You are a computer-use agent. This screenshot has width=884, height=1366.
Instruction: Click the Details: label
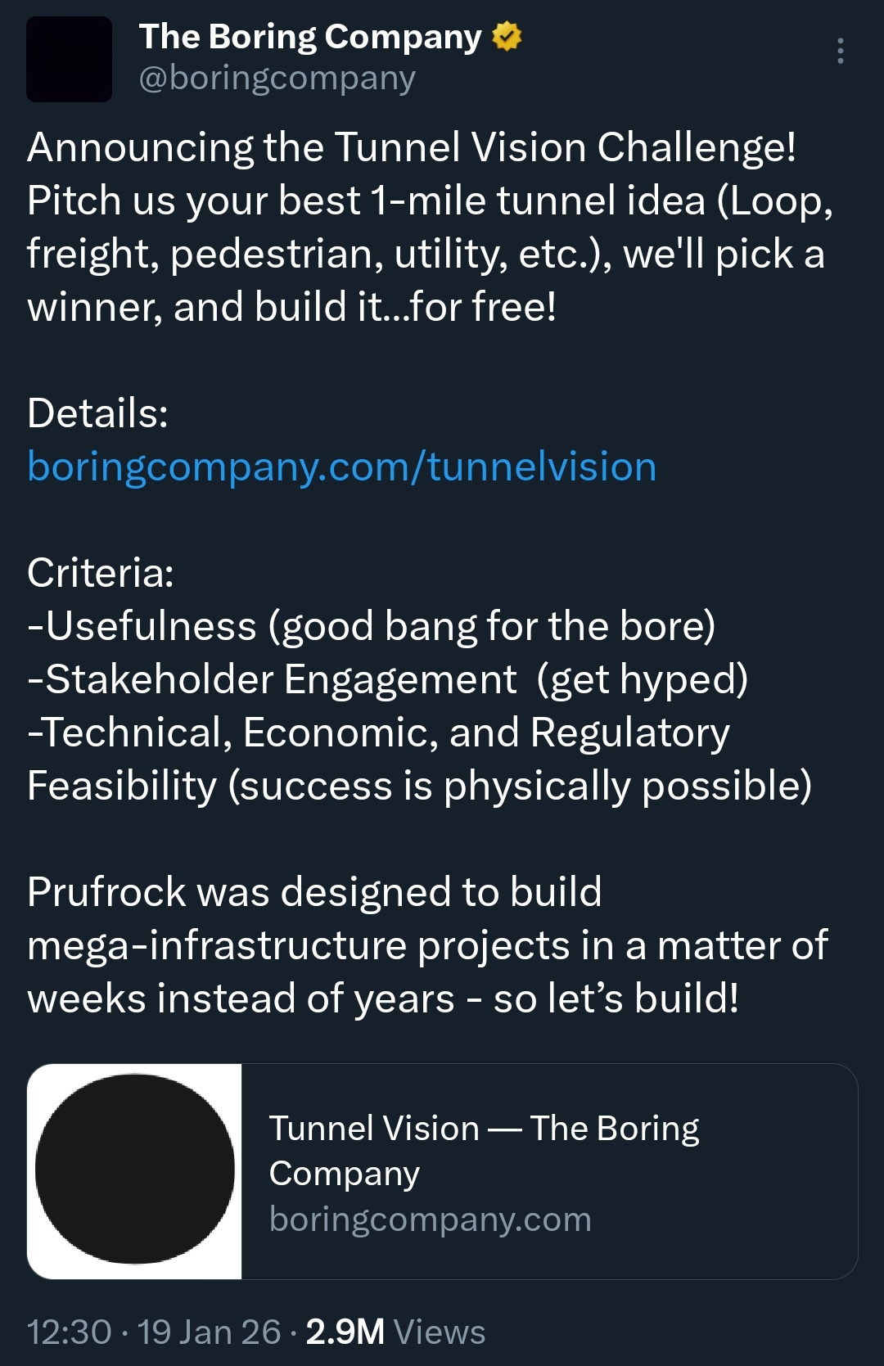point(97,413)
